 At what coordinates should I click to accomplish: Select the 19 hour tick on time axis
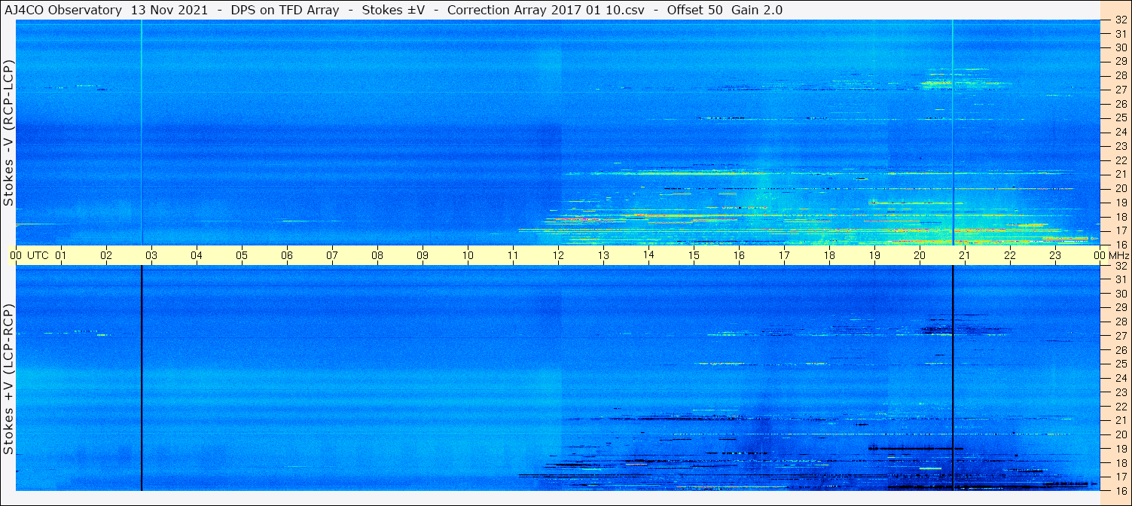874,255
